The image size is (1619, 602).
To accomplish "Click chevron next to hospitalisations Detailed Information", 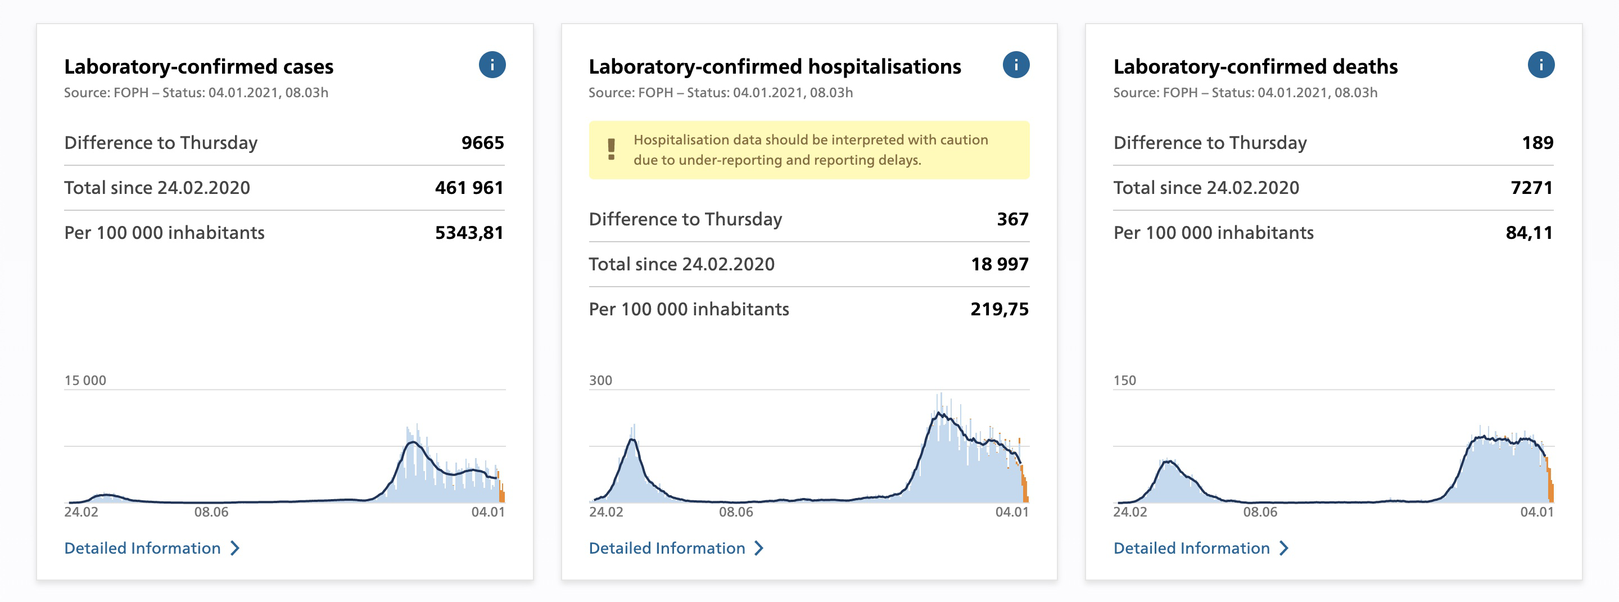I will point(759,548).
